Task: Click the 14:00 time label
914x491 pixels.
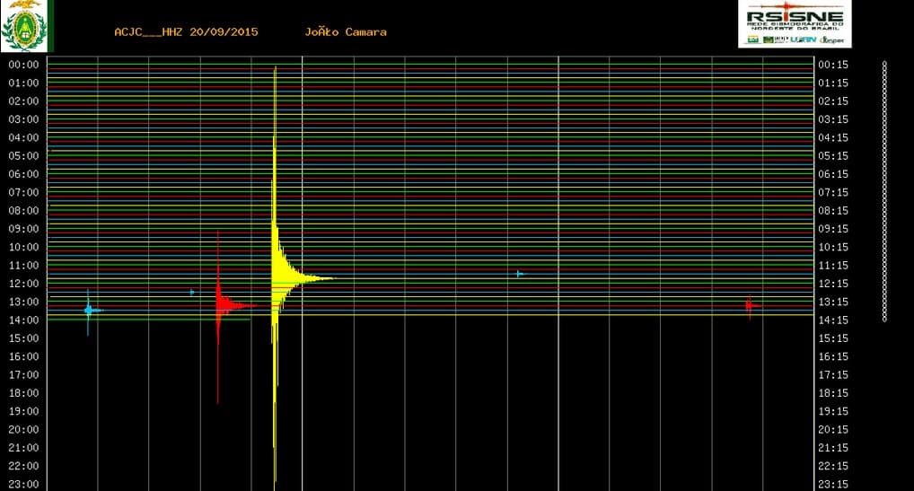Action: tap(24, 320)
